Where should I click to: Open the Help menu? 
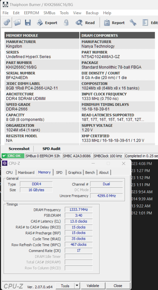click(107, 13)
